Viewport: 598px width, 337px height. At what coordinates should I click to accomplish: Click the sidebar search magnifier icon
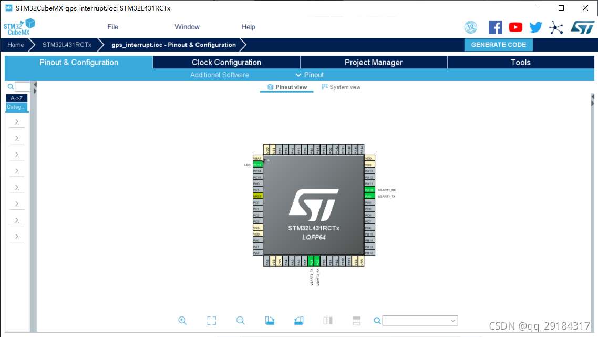pos(11,87)
